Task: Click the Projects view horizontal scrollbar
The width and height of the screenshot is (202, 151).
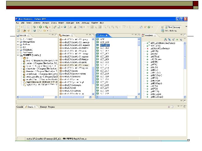Action: (x=31, y=97)
